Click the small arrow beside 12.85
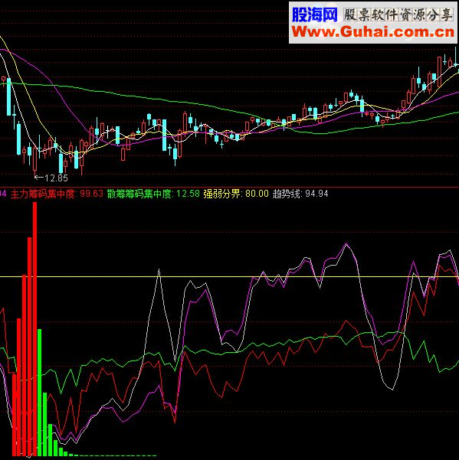Image resolution: width=459 pixels, height=460 pixels. point(39,178)
